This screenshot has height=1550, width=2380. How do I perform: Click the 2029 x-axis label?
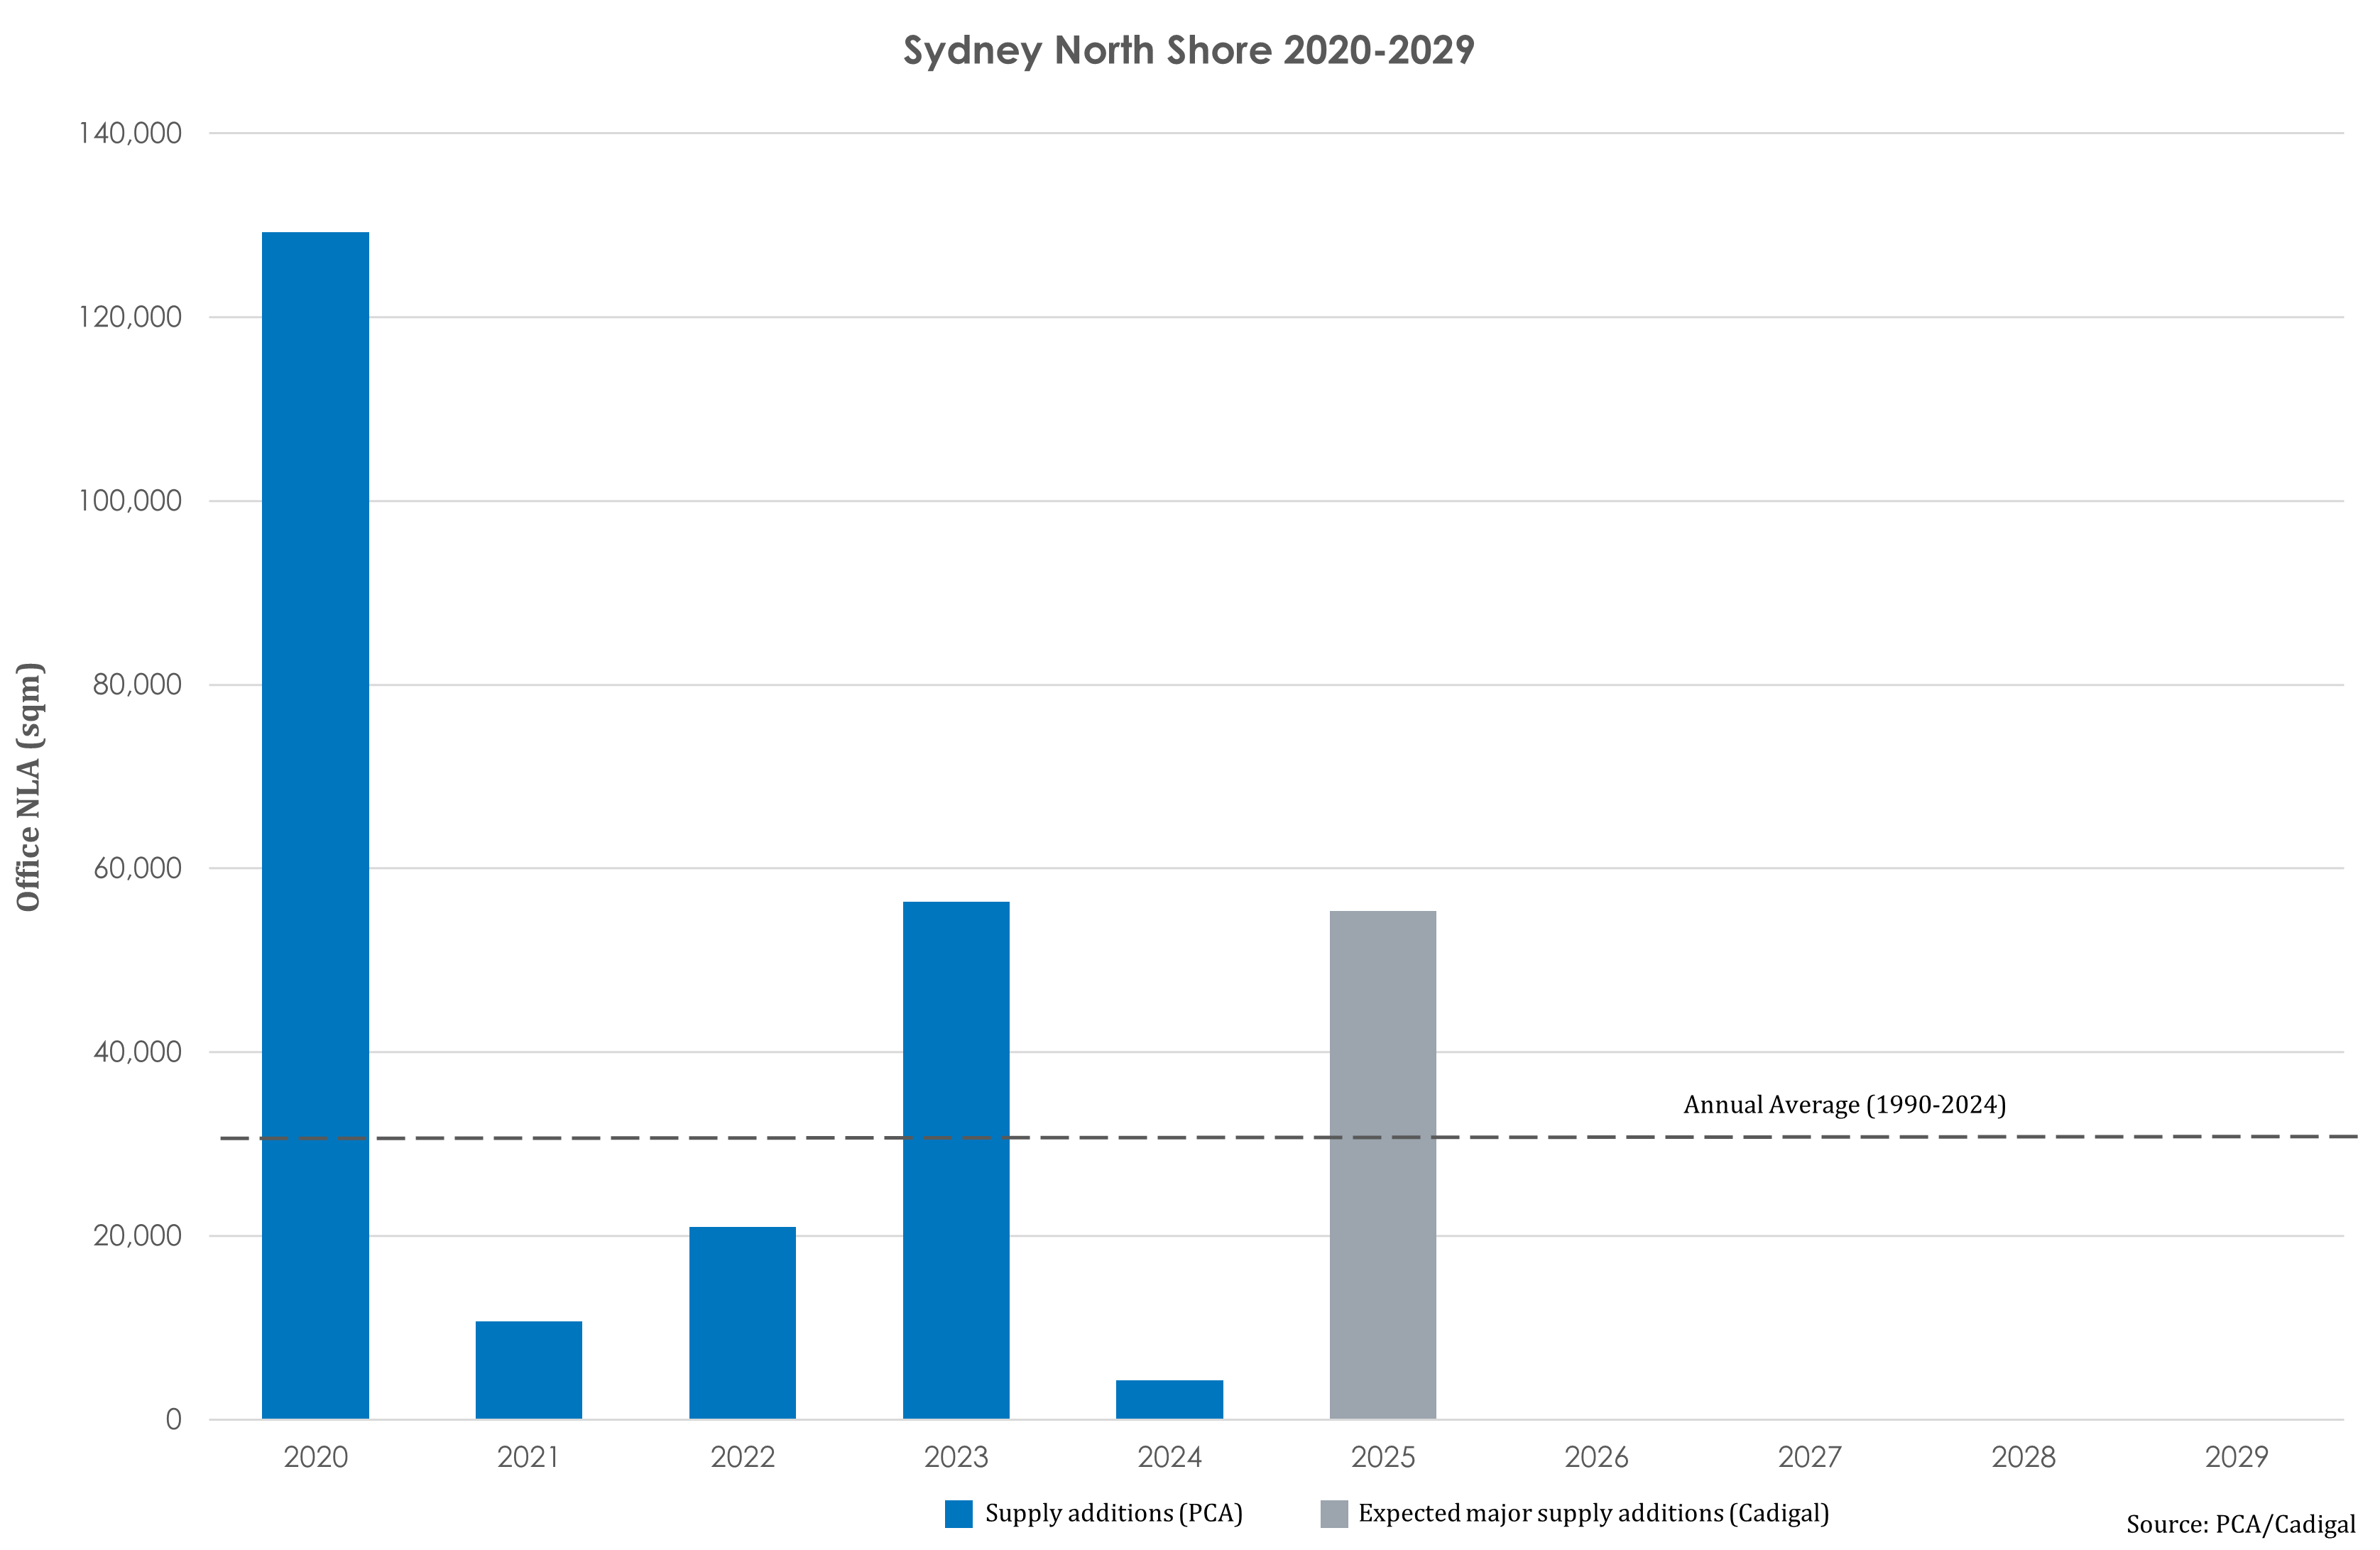pyautogui.click(x=2236, y=1457)
